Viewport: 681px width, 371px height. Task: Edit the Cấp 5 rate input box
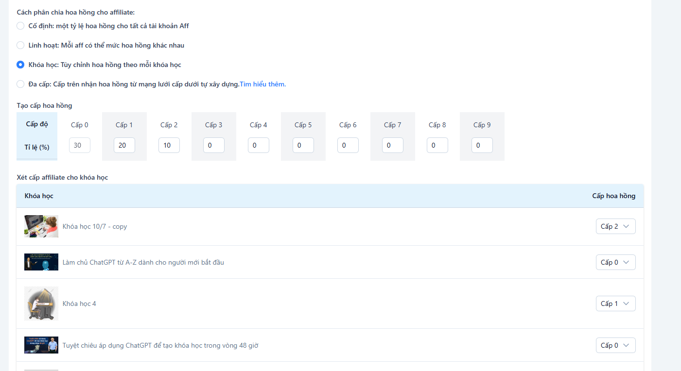point(303,145)
